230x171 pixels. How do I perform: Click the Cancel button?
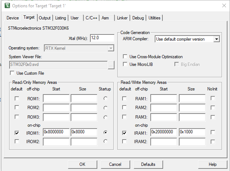point(115,164)
